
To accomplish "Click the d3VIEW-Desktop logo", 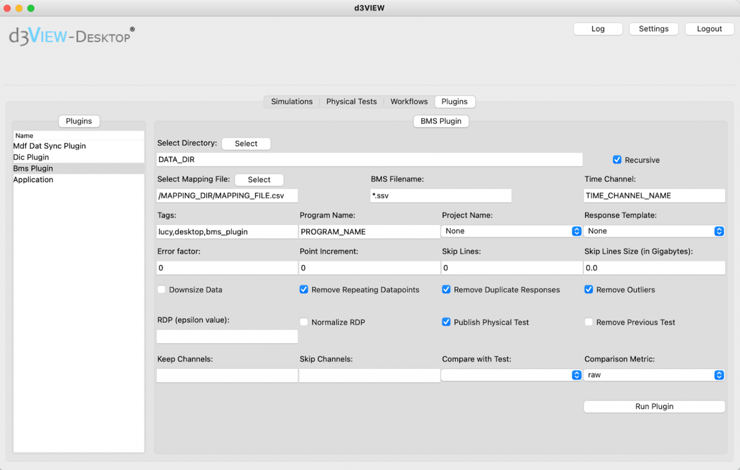I will click(x=72, y=36).
